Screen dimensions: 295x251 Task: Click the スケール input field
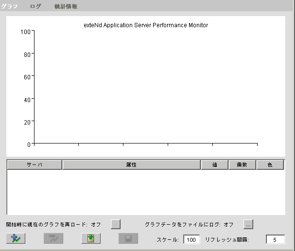[x=191, y=239]
